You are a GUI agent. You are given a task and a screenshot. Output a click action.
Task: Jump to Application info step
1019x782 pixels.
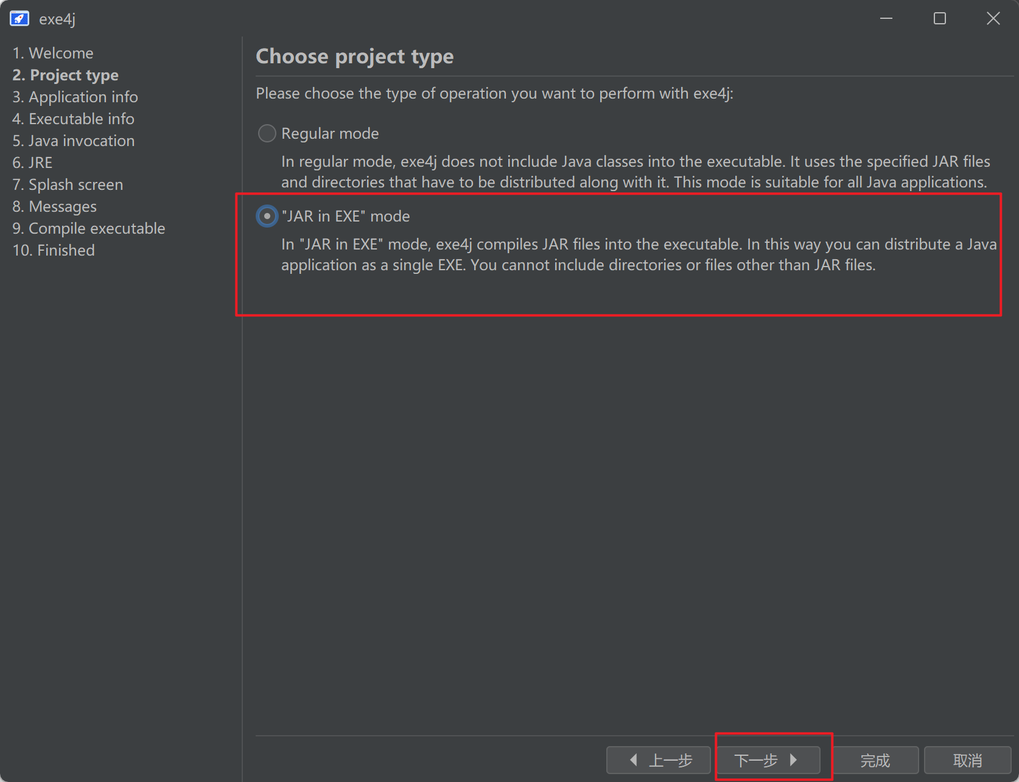pyautogui.click(x=75, y=97)
